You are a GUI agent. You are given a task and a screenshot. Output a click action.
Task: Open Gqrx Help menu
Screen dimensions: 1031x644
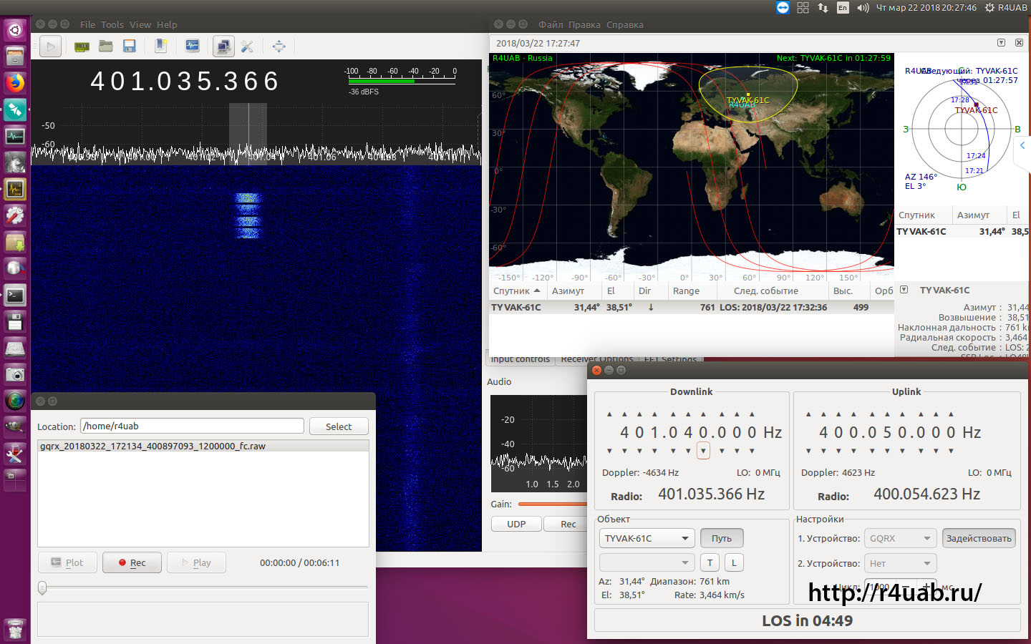click(x=167, y=24)
